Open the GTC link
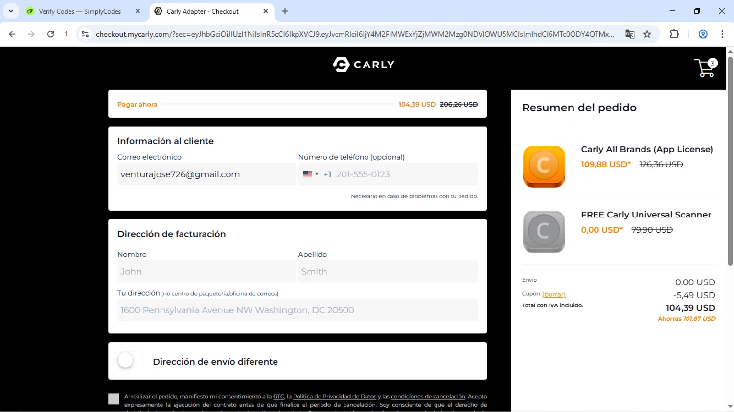The height and width of the screenshot is (412, 734). 278,397
